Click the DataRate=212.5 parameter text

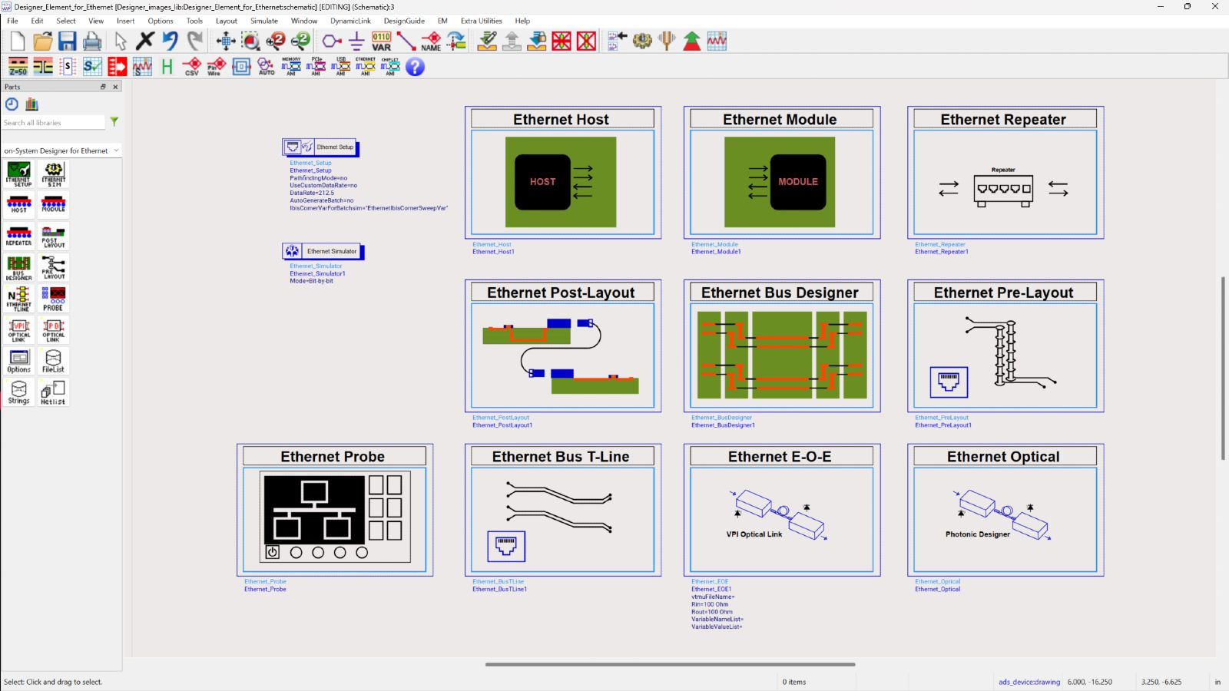(x=312, y=193)
